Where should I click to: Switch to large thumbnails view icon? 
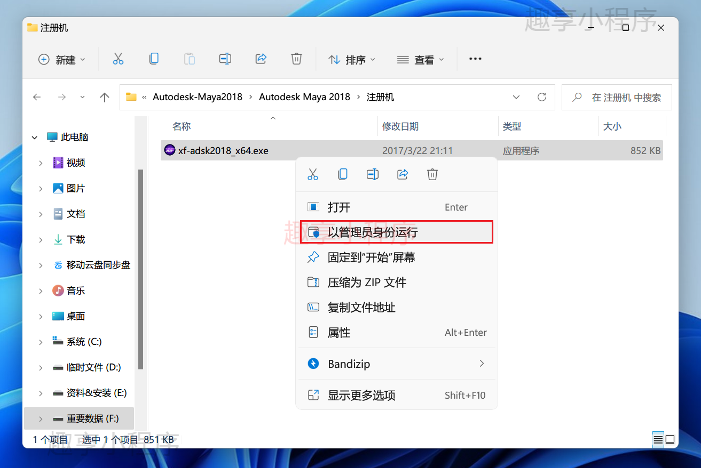click(670, 440)
